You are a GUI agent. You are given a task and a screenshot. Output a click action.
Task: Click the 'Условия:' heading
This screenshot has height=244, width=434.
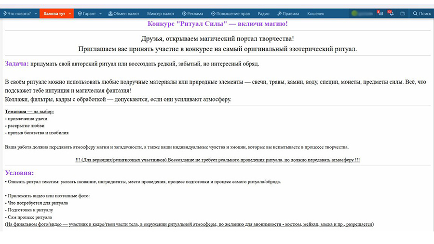tap(19, 173)
